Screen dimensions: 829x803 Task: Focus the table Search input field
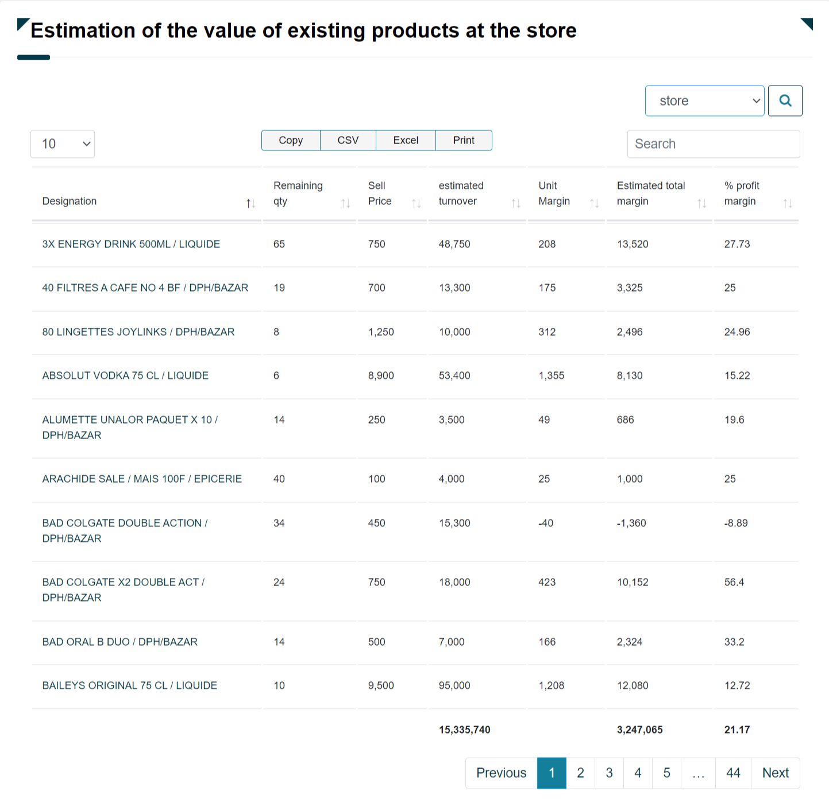click(x=713, y=144)
